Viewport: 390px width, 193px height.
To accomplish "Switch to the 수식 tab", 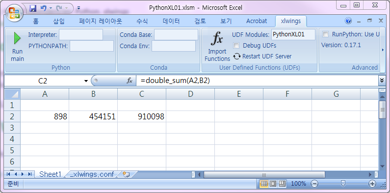I will 142,21.
